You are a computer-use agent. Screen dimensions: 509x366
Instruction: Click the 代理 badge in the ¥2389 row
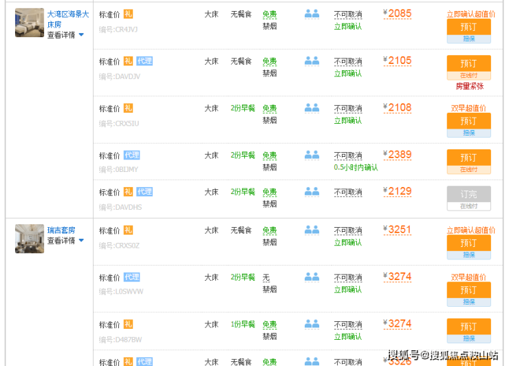coord(131,155)
